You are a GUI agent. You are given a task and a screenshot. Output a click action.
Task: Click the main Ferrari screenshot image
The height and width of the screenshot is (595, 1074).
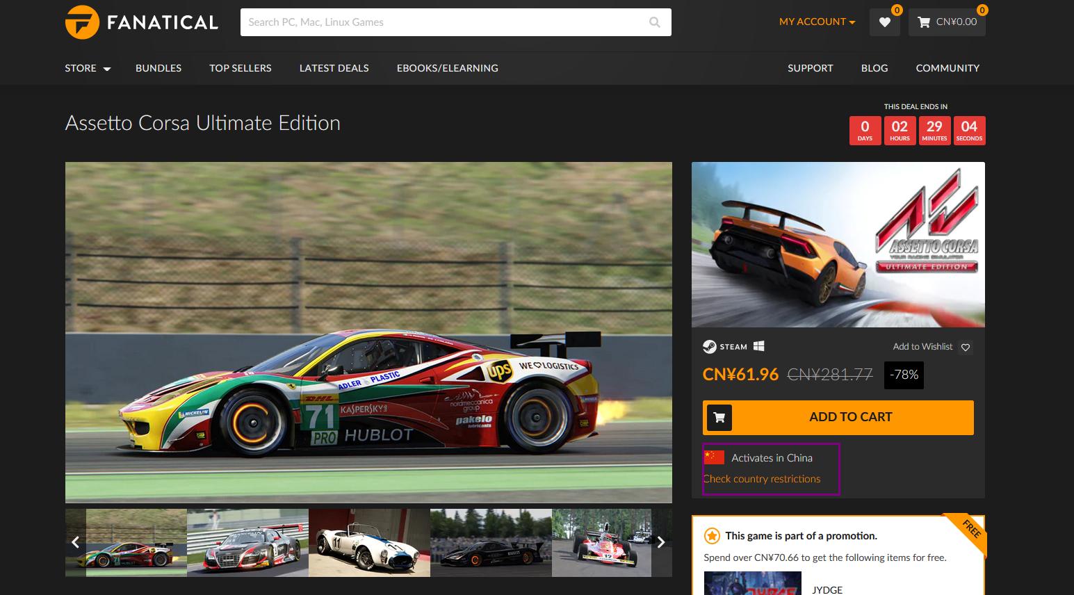click(x=368, y=332)
